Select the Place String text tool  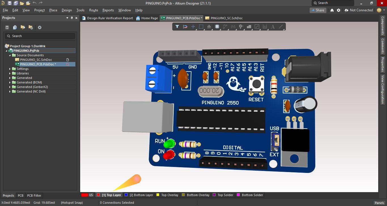273,27
